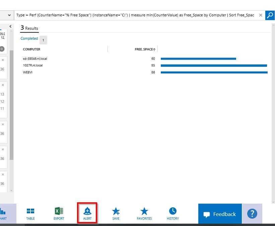Create an alert with the bell icon
This screenshot has height=226, width=275.
pos(87,213)
